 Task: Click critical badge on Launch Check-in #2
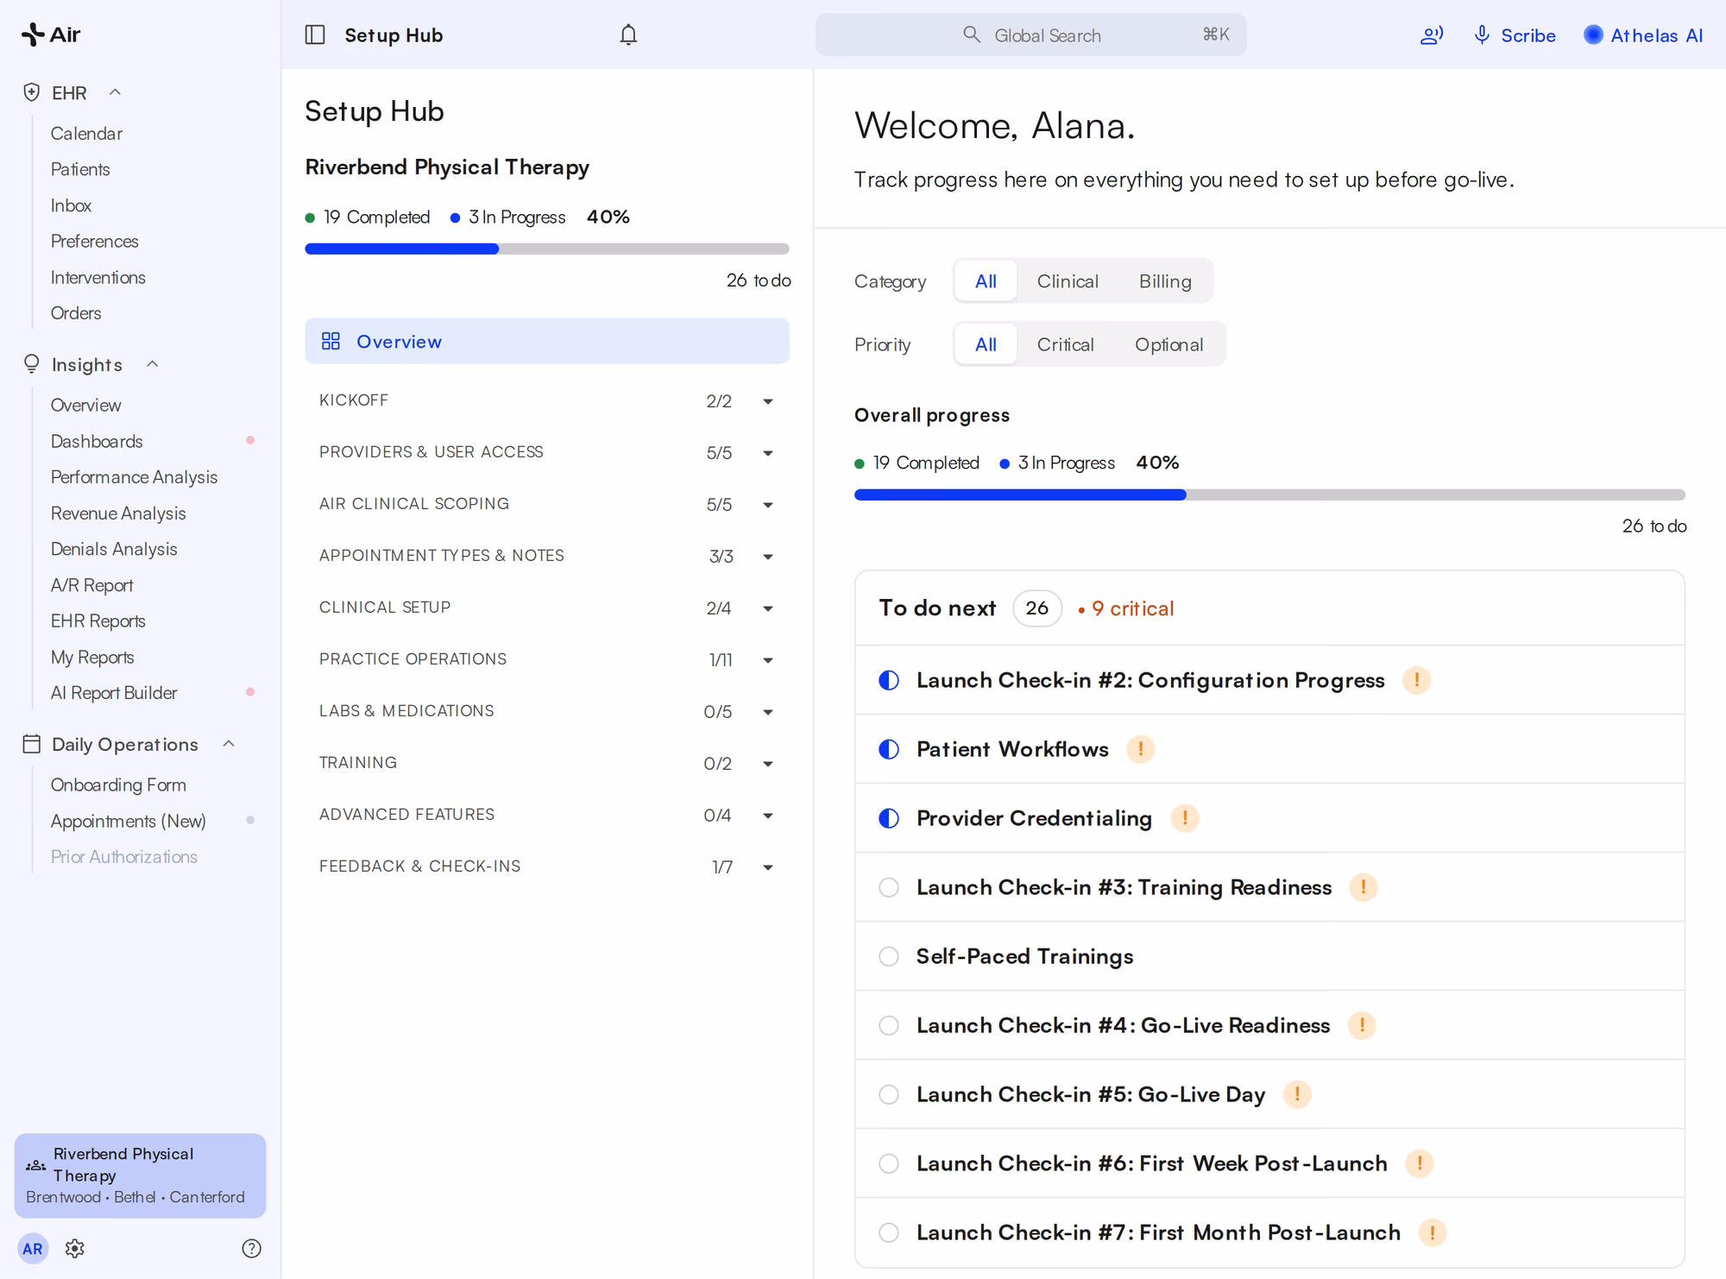(1416, 680)
